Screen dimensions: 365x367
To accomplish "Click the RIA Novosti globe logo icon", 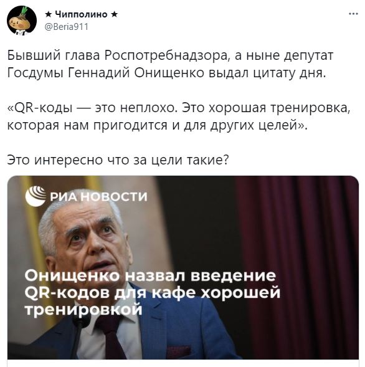I will pos(36,196).
